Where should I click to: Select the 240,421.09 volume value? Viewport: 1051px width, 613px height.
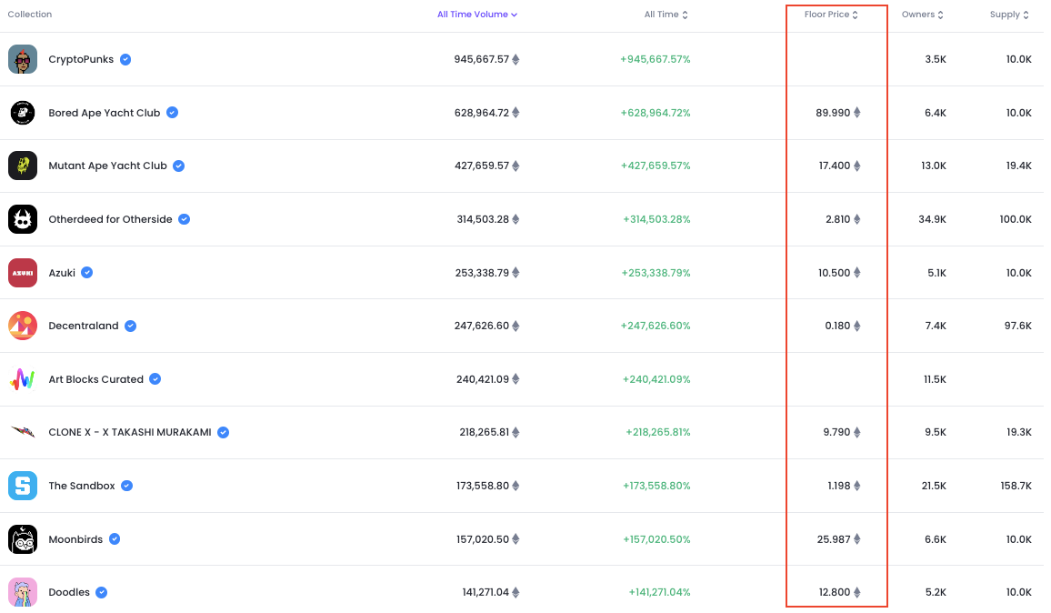point(483,379)
